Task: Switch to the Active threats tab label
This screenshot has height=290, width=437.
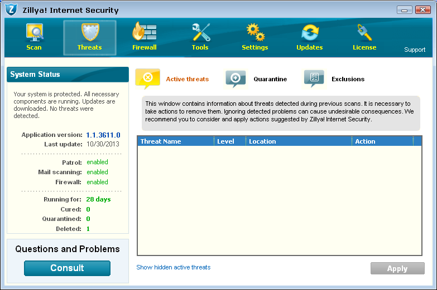Action: pyautogui.click(x=188, y=79)
